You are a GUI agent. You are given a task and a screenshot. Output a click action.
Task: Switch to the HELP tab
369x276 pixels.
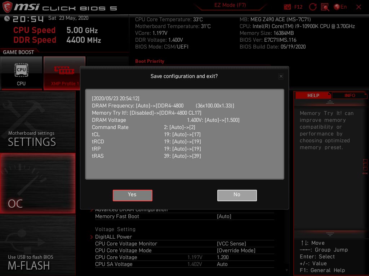313,96
